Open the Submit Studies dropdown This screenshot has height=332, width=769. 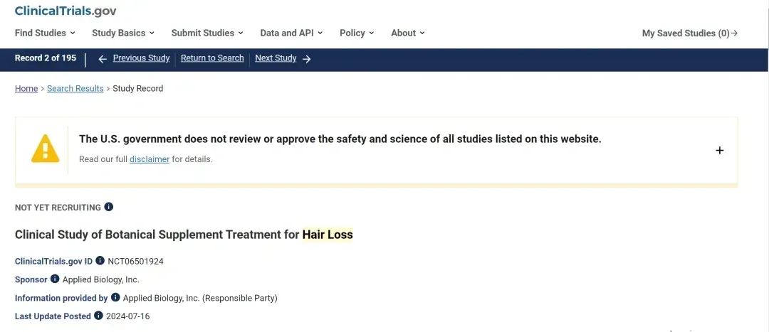click(207, 33)
